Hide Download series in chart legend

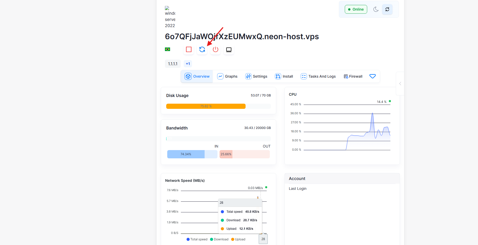tap(219, 239)
